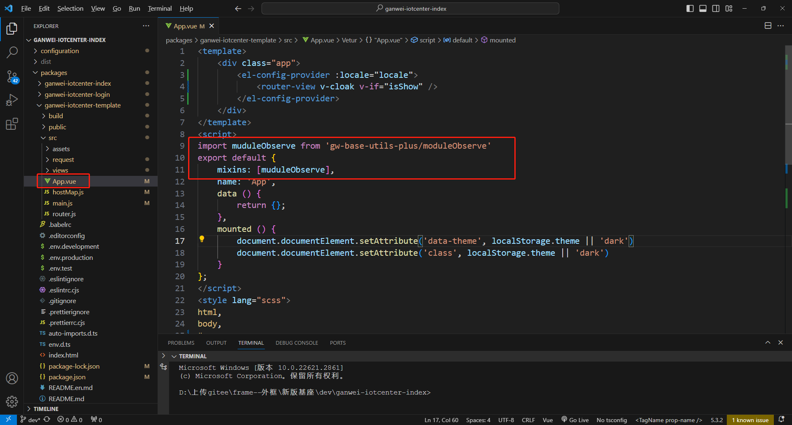Expand the configuration folder

tap(60, 51)
